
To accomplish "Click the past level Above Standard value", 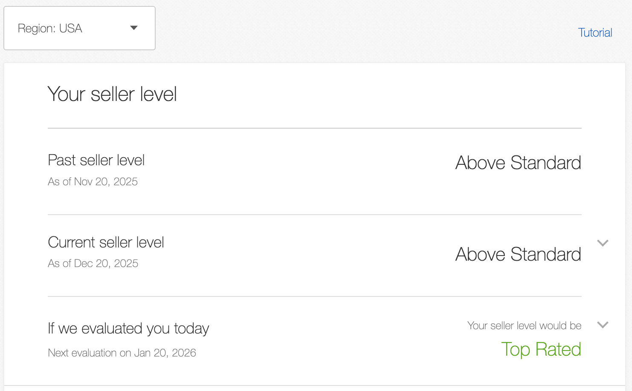I will click(x=518, y=163).
